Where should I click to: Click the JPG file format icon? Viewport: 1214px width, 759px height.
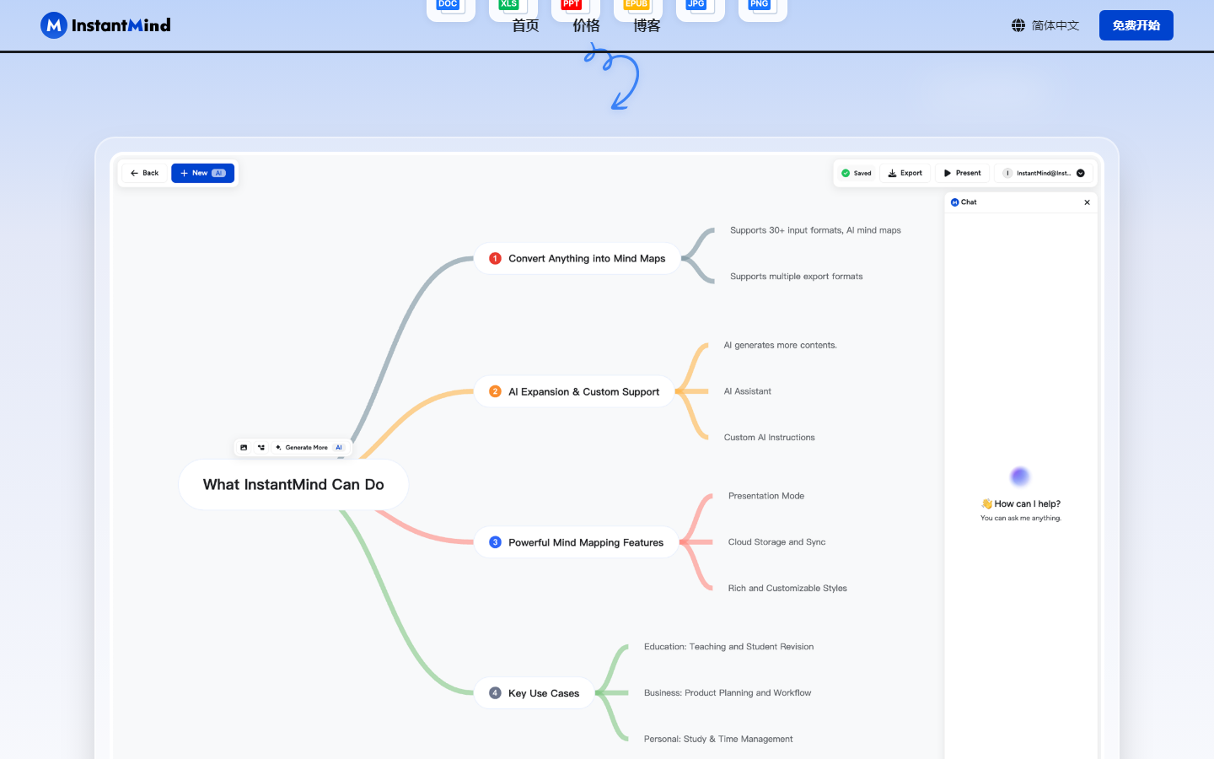click(x=701, y=8)
